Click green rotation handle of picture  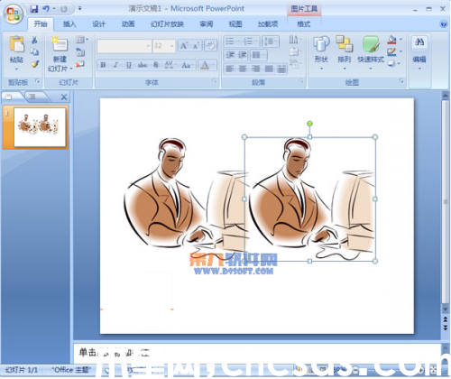point(309,124)
